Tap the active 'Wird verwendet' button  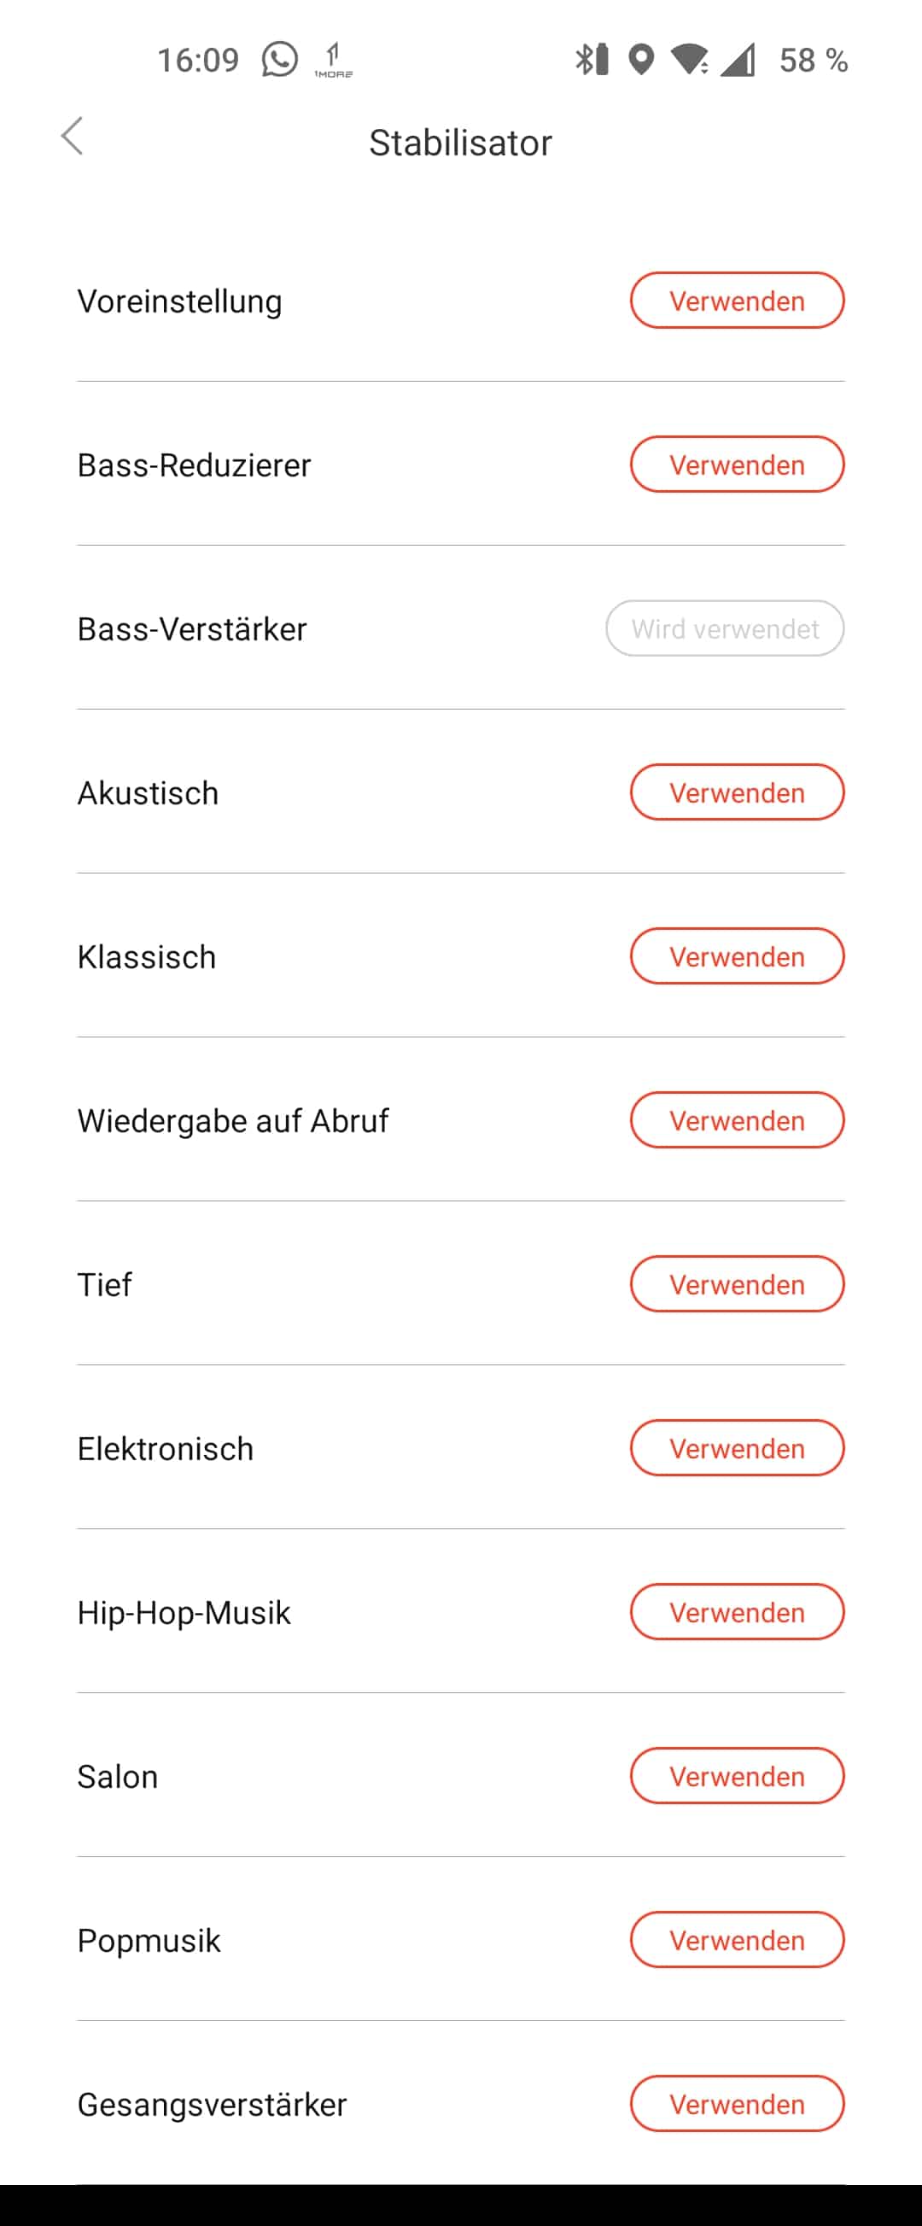click(724, 628)
